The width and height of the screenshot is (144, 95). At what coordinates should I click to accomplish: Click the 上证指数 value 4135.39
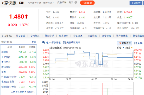(x=23, y=57)
